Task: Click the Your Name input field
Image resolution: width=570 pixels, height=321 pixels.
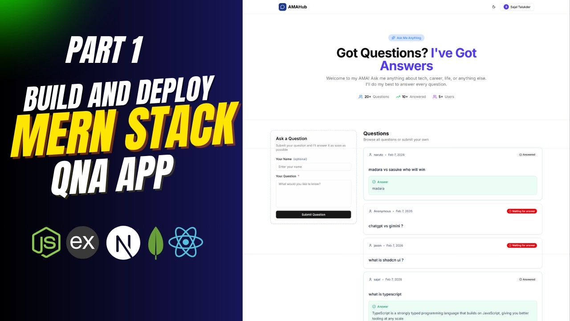Action: (313, 167)
